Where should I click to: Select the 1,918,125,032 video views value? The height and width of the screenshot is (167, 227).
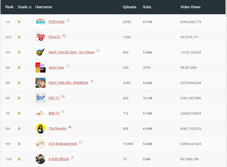tap(191, 52)
